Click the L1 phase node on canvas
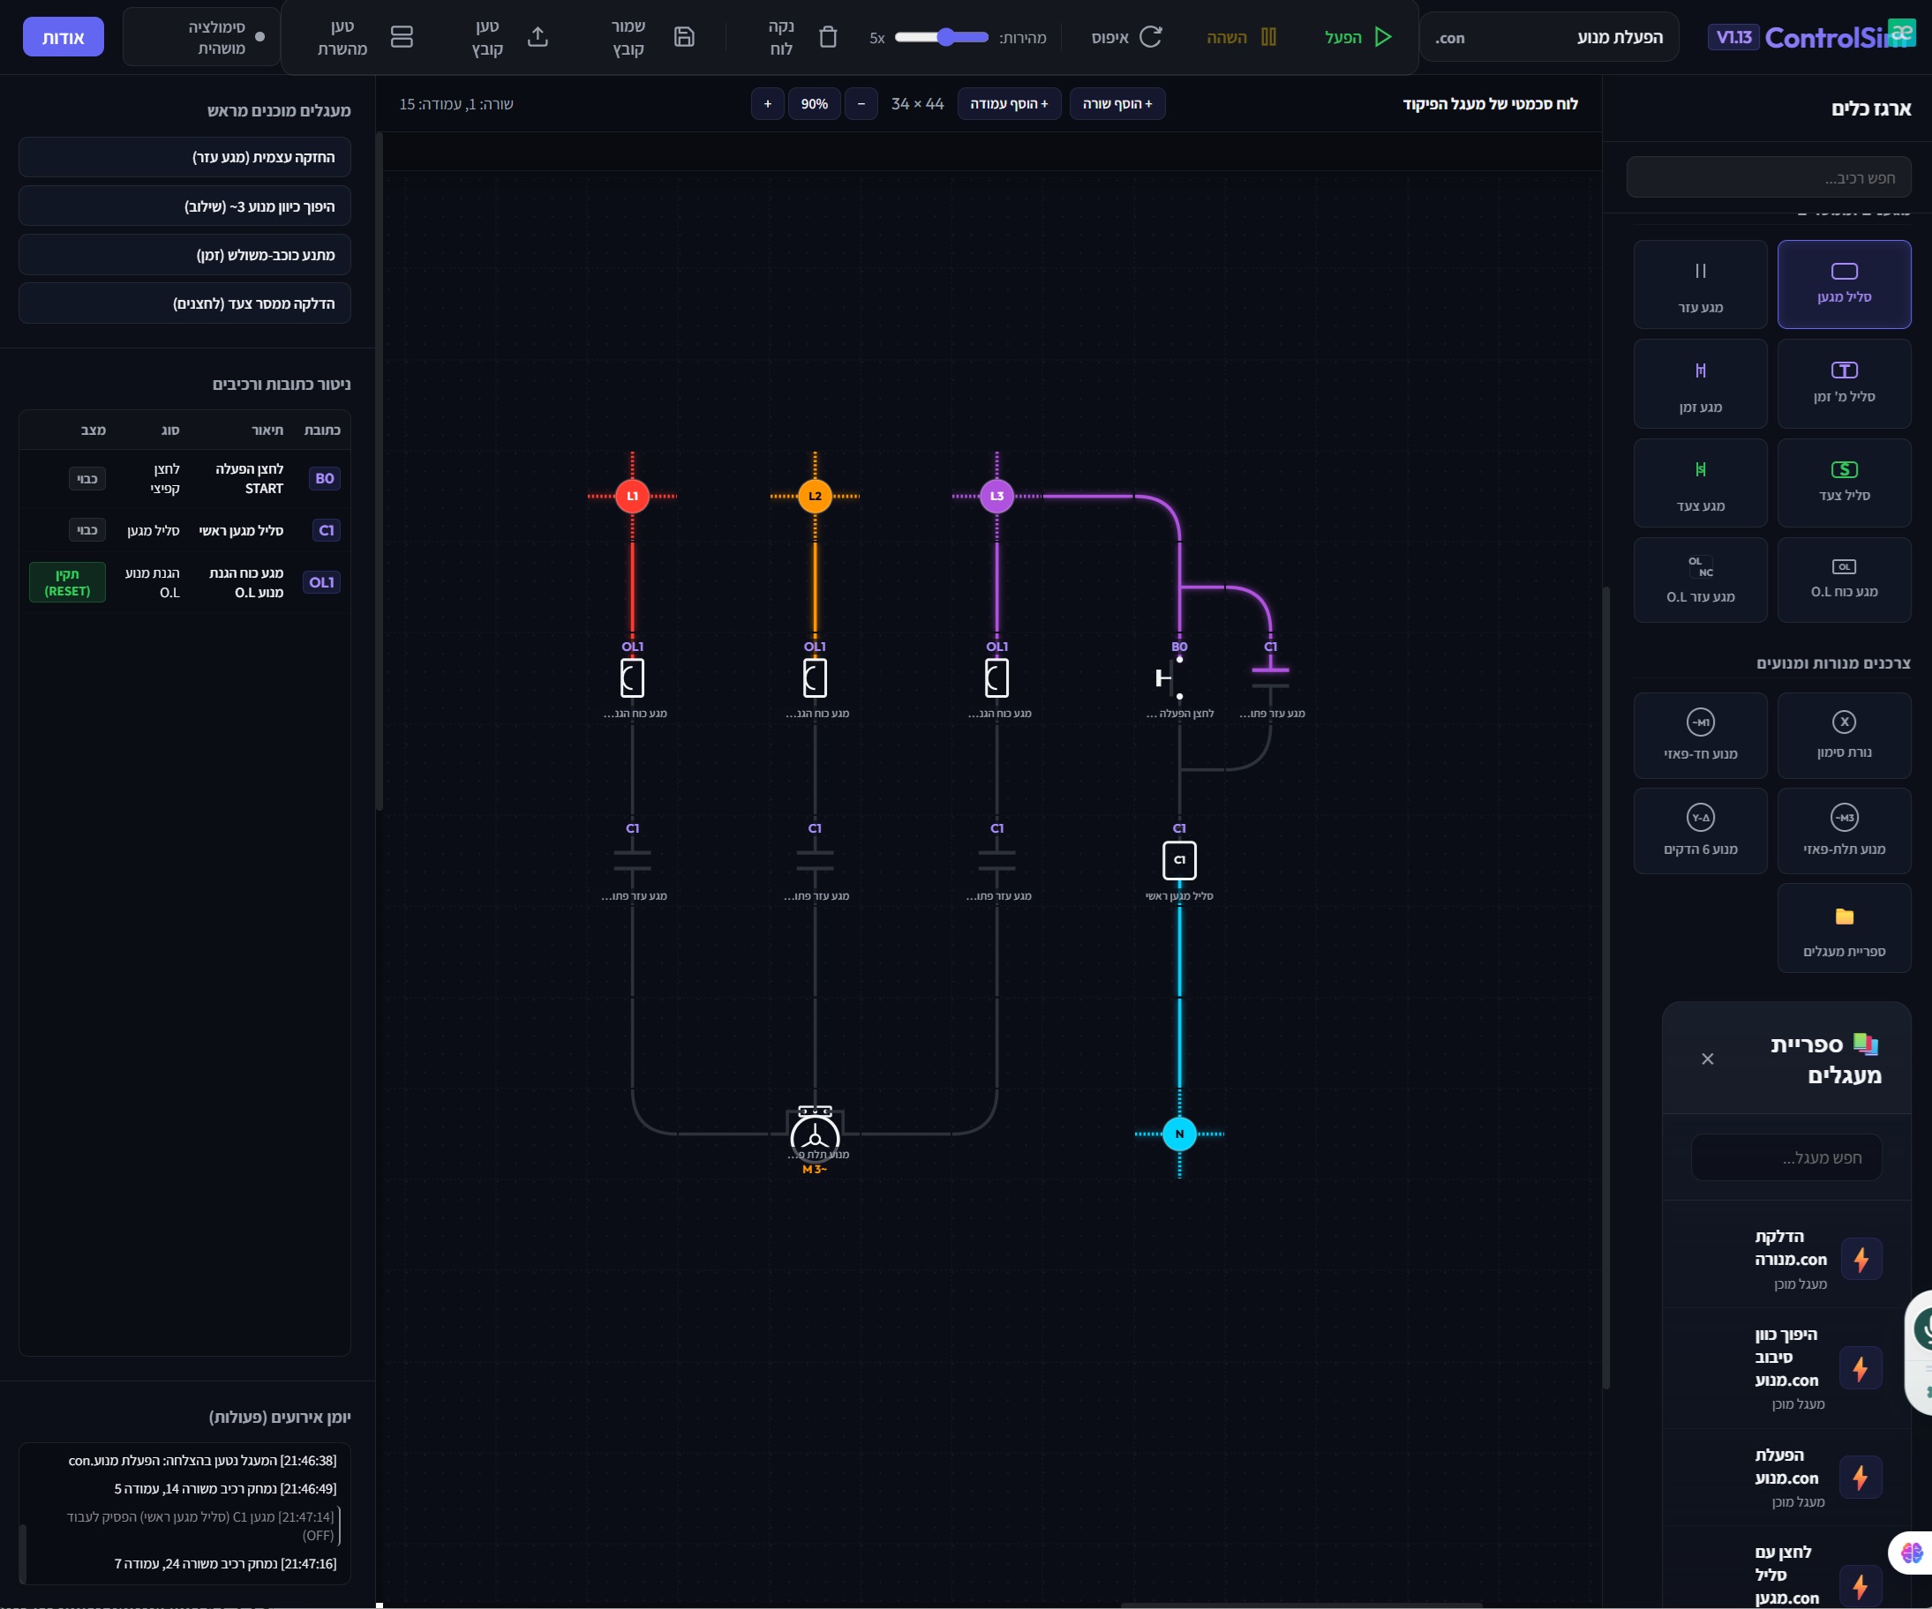 pos(632,496)
